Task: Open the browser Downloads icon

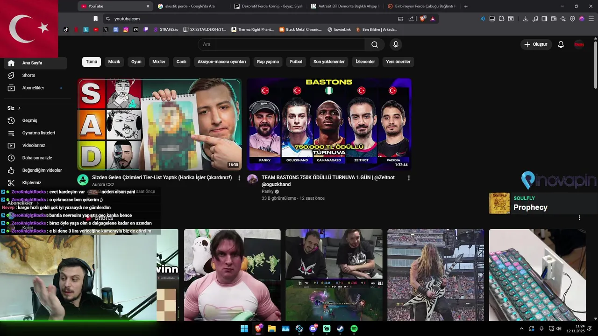Action: tap(526, 19)
